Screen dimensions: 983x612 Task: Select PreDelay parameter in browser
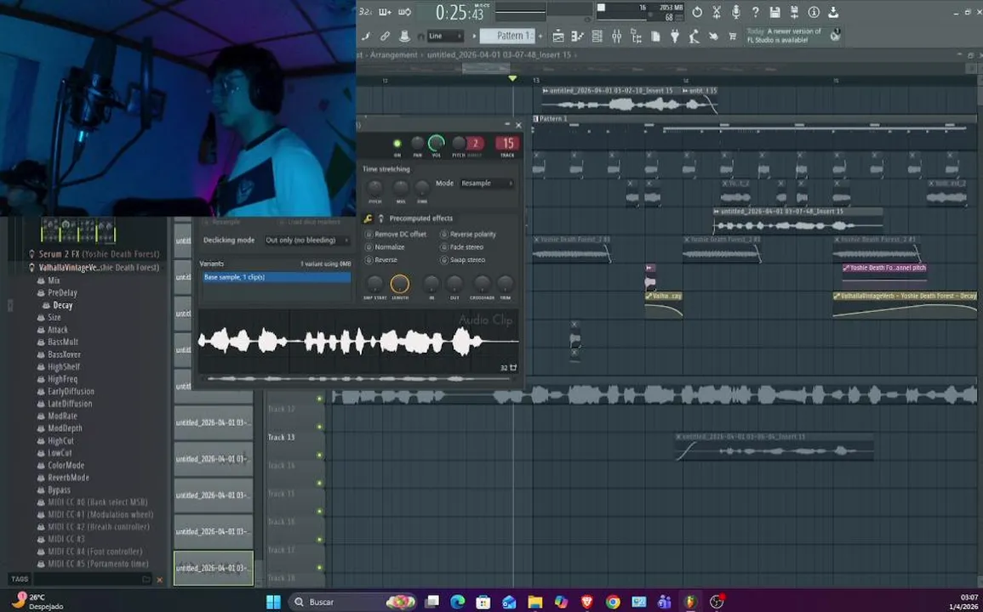click(x=62, y=292)
